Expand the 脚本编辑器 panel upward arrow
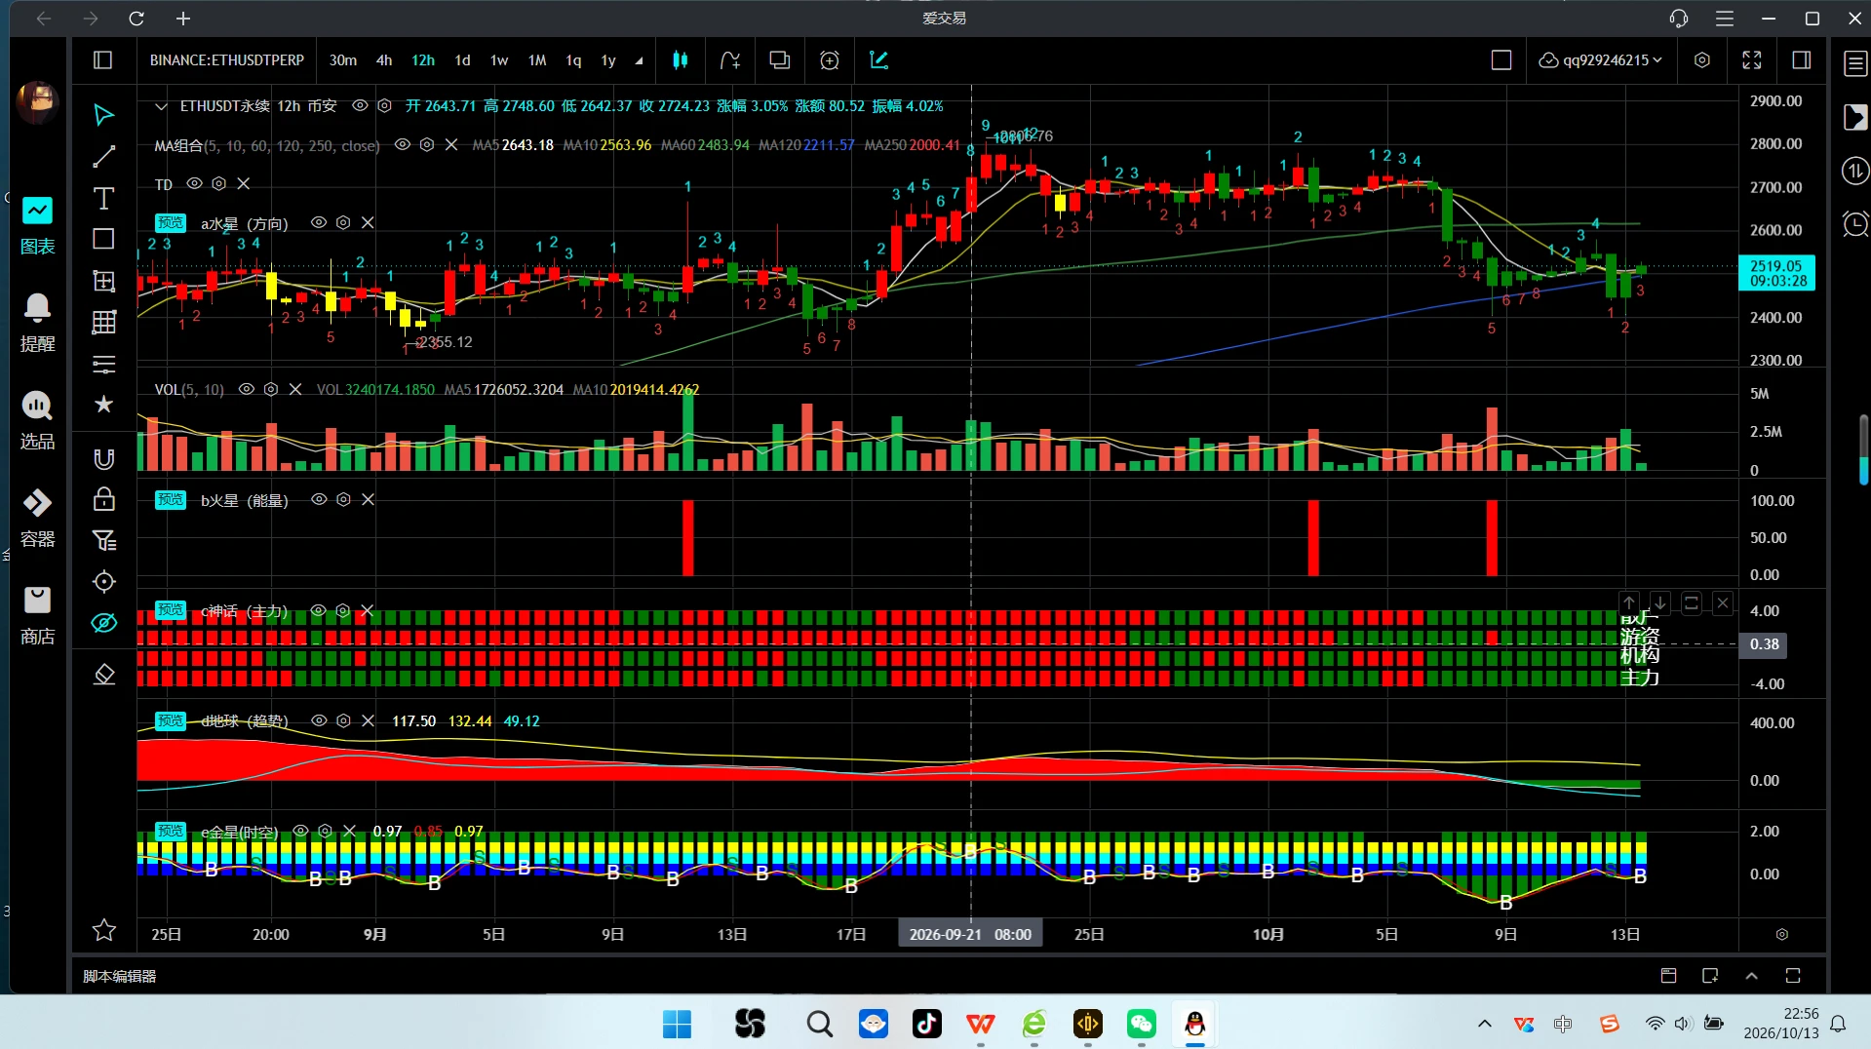The height and width of the screenshot is (1049, 1871). point(1751,976)
